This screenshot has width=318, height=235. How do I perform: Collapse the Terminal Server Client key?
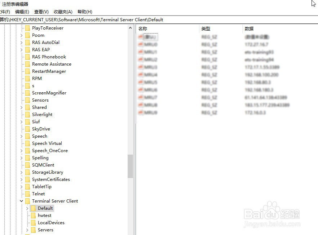[21, 201]
